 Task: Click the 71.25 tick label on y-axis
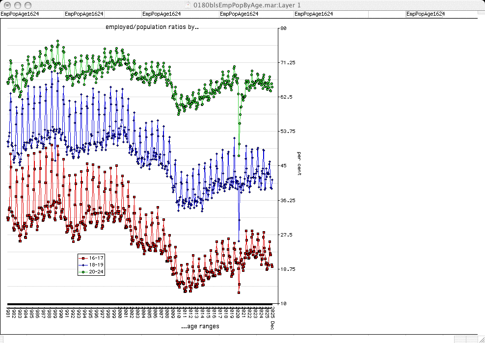point(287,63)
